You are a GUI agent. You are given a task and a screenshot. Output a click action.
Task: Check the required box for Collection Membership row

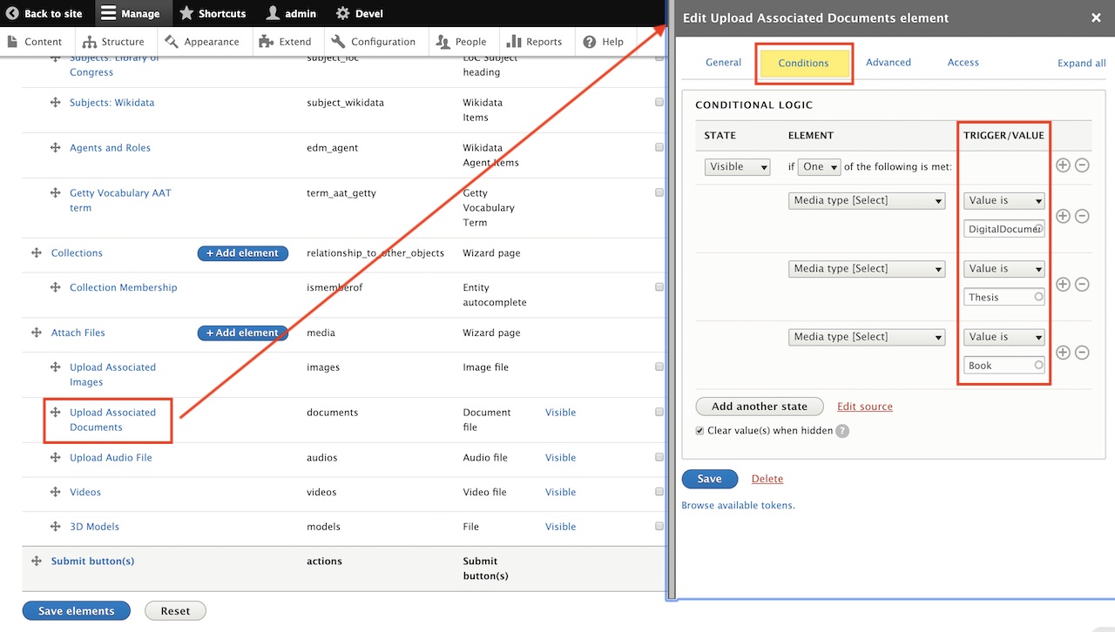[659, 287]
